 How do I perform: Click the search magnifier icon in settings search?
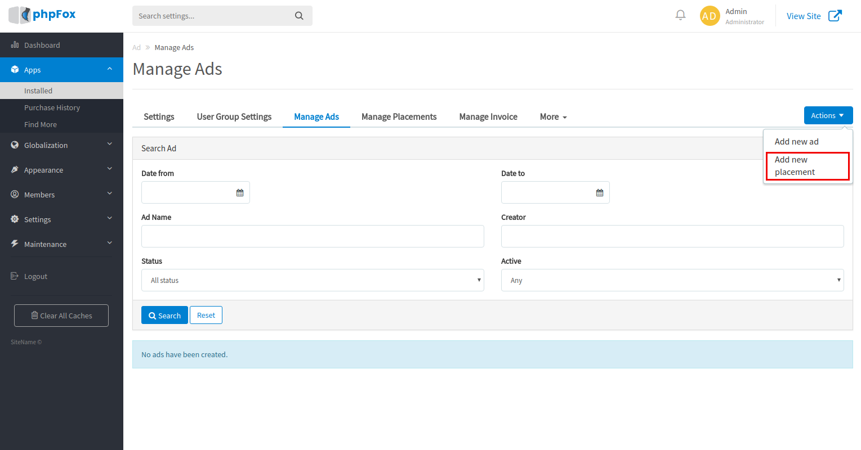299,16
